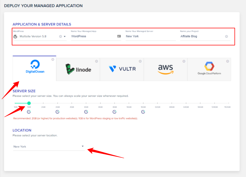The width and height of the screenshot is (246, 177).
Task: Click the info icon on Linode card
Action: pyautogui.click(x=96, y=61)
